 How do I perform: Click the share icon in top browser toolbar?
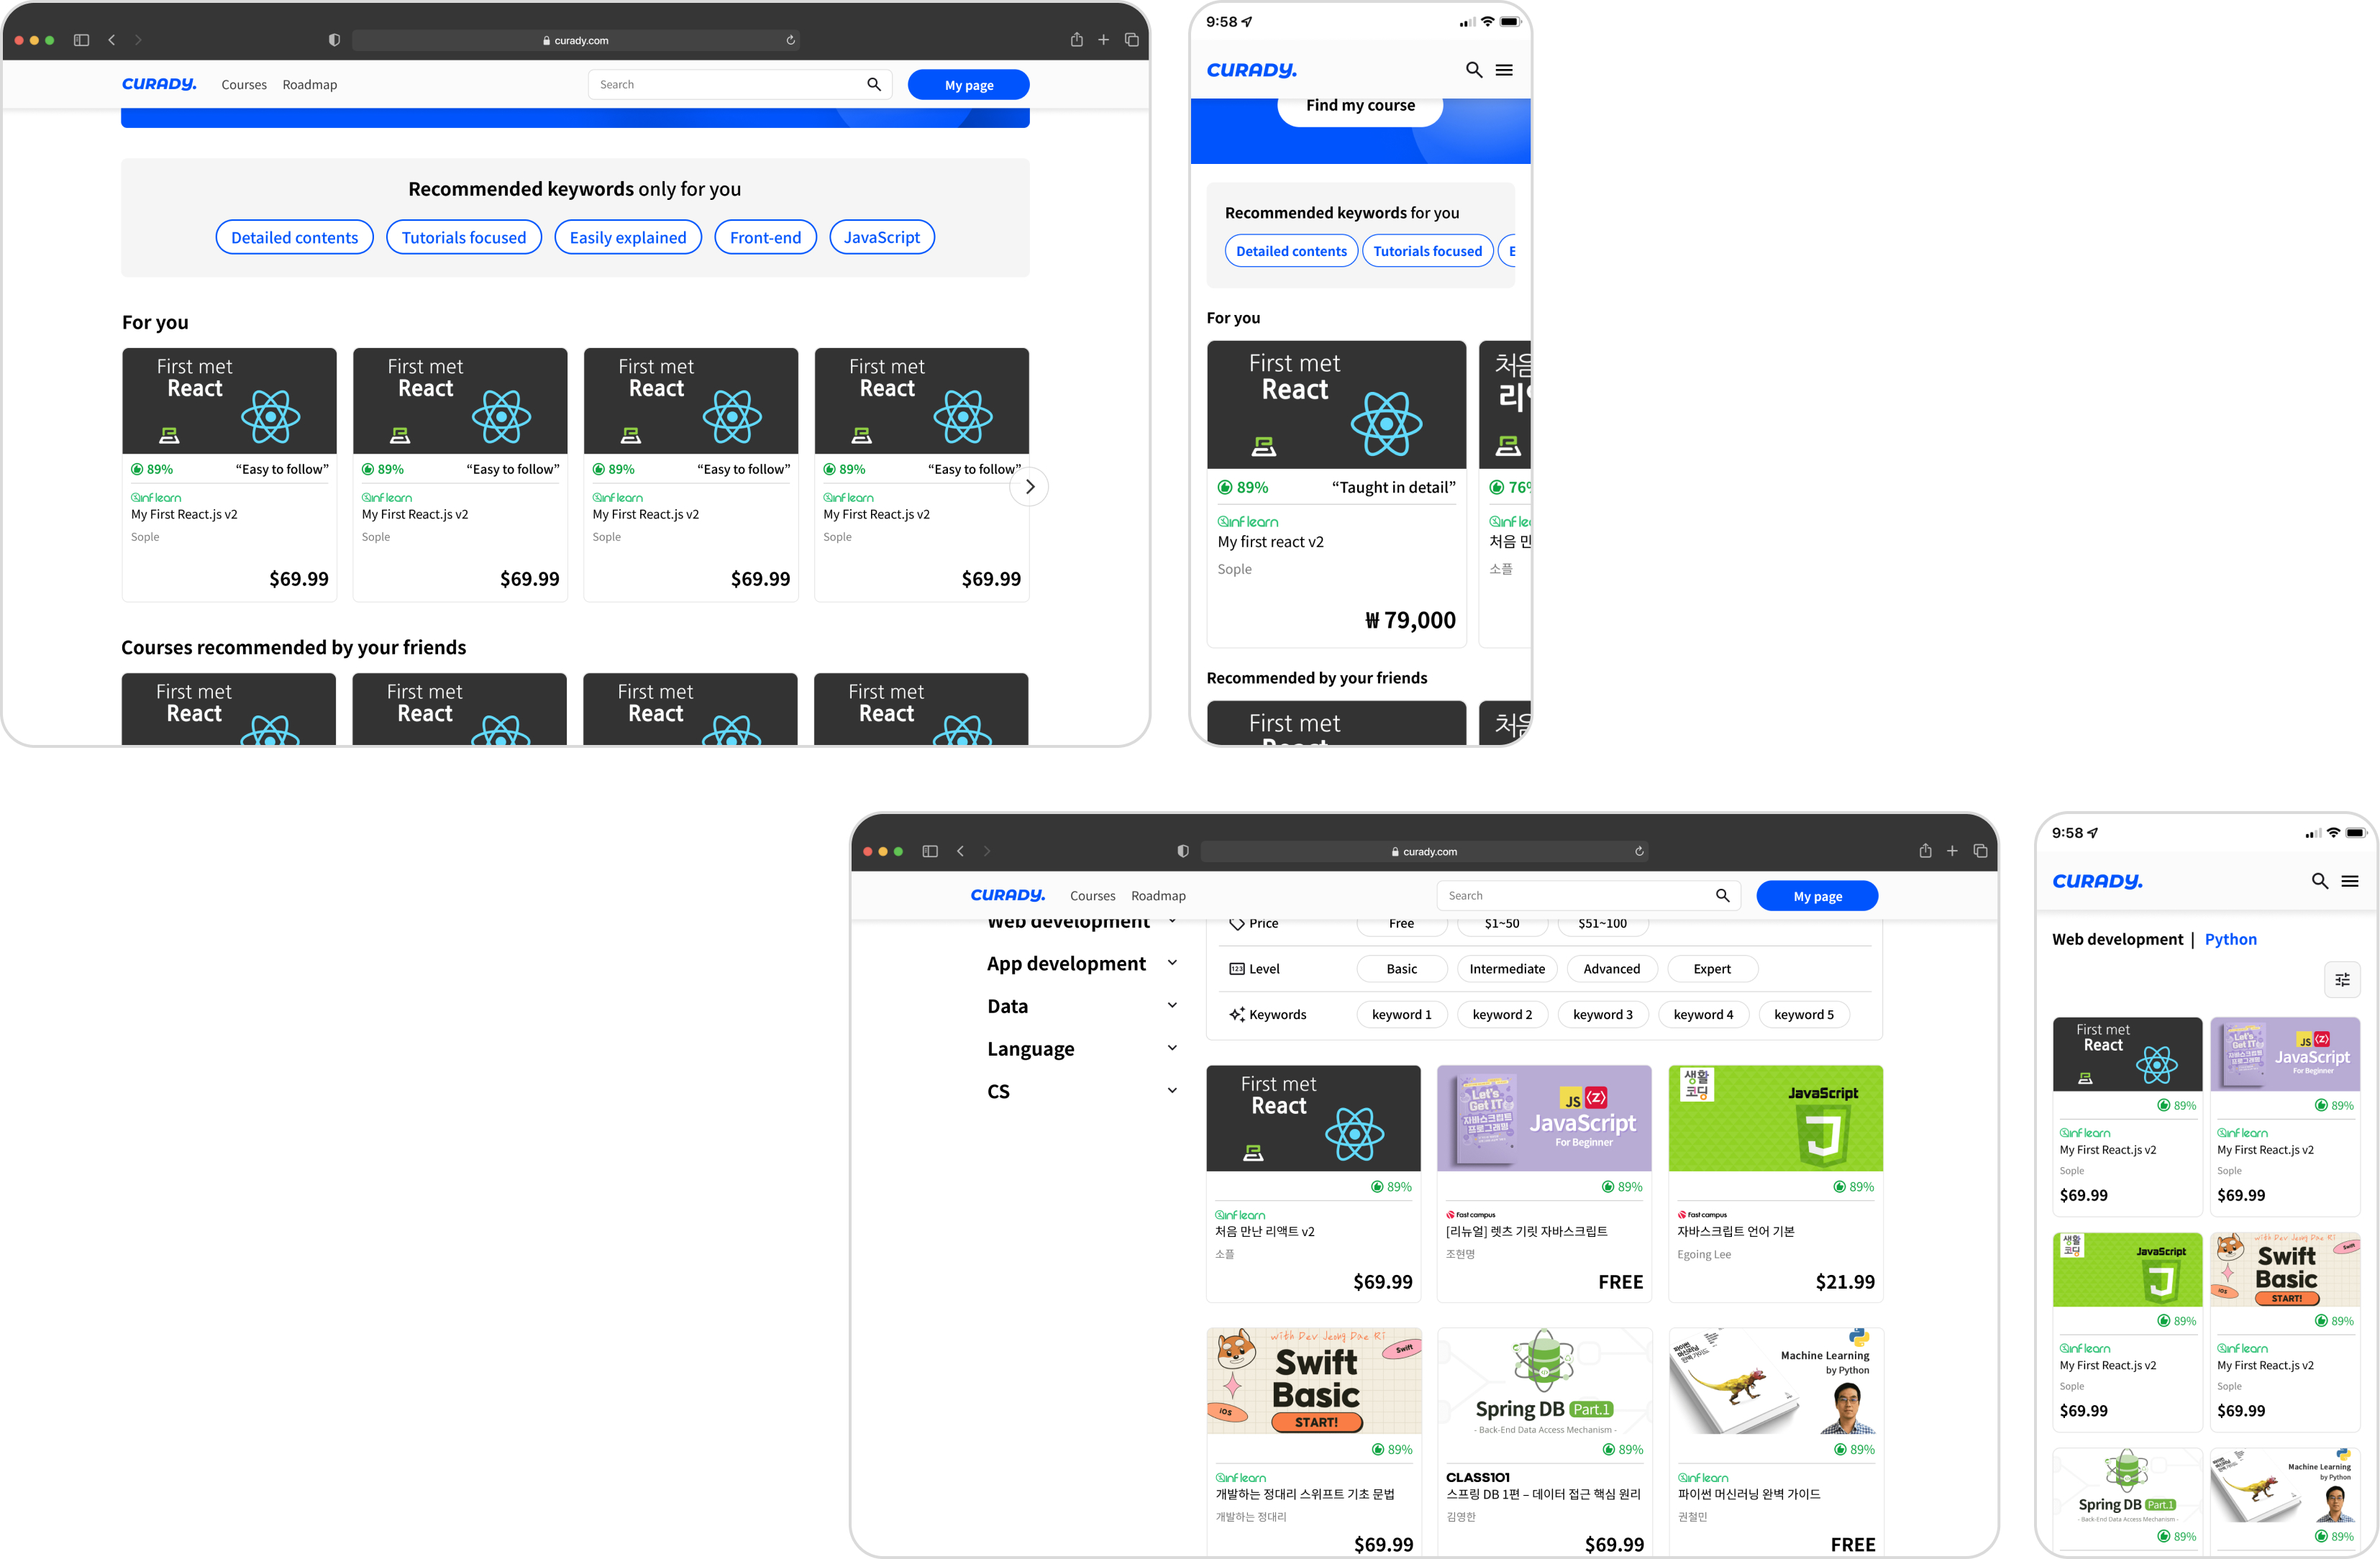coord(1076,40)
